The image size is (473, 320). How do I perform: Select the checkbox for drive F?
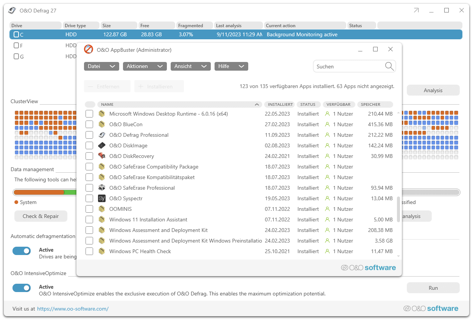(16, 45)
